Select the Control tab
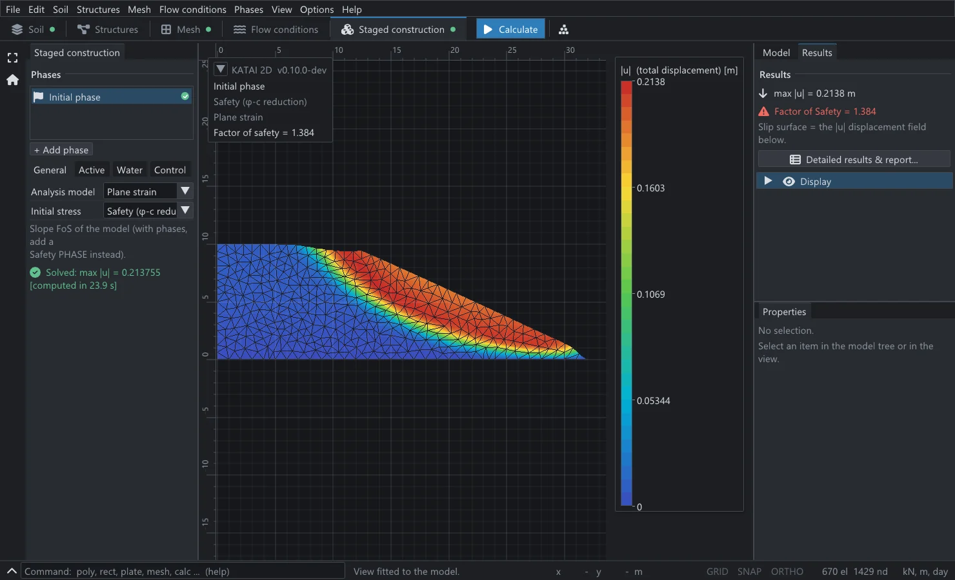 [170, 170]
